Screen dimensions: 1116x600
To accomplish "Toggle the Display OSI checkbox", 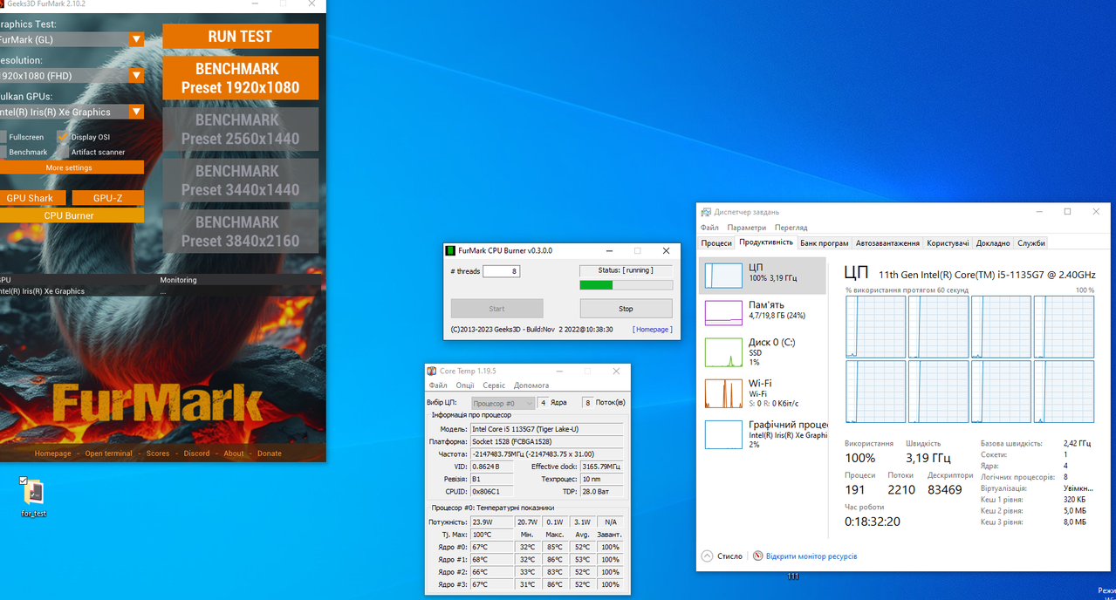I will 63,137.
